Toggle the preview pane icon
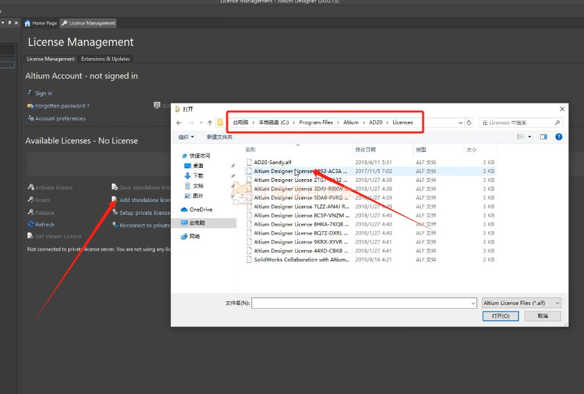The height and width of the screenshot is (394, 584). pyautogui.click(x=545, y=137)
